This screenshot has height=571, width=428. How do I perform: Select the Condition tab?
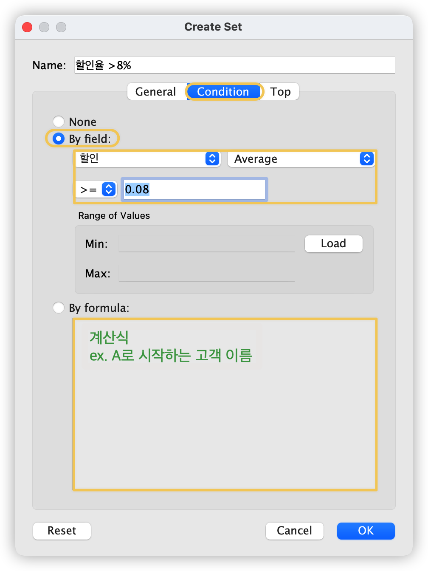click(x=223, y=92)
